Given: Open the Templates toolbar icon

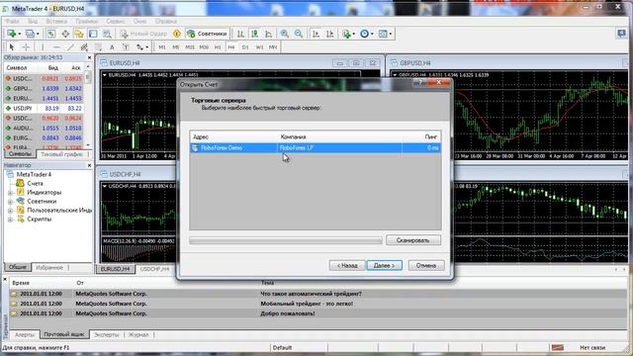Looking at the screenshot, I should [383, 34].
